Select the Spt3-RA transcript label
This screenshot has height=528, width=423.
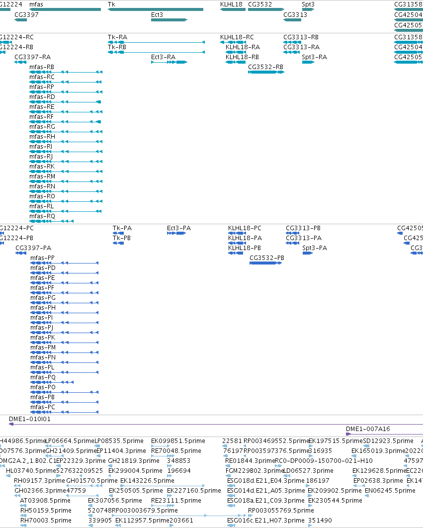(315, 57)
